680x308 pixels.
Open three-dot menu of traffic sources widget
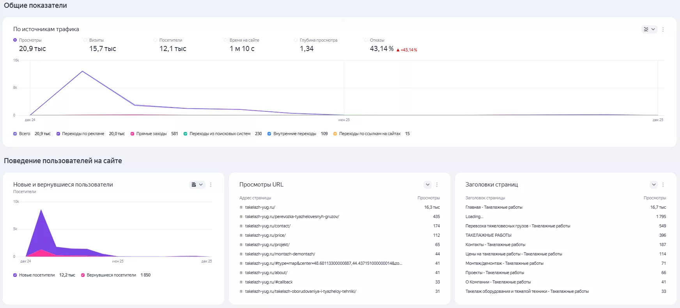point(663,29)
